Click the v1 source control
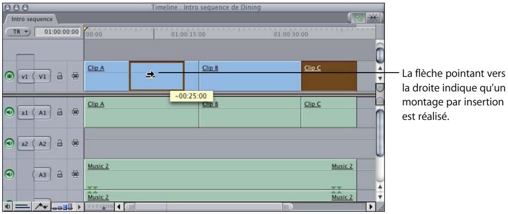The width and height of the screenshot is (508, 214). tap(25, 76)
